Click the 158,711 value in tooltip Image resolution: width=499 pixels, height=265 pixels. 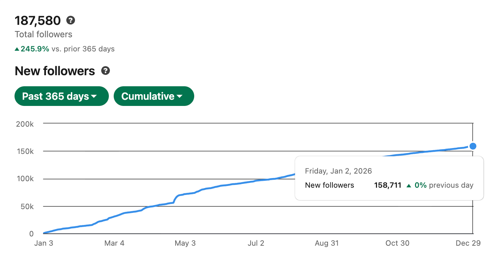coord(388,185)
